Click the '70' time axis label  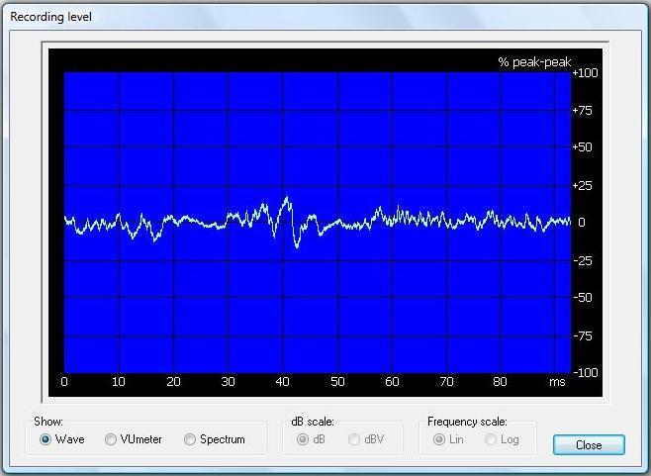click(x=446, y=381)
